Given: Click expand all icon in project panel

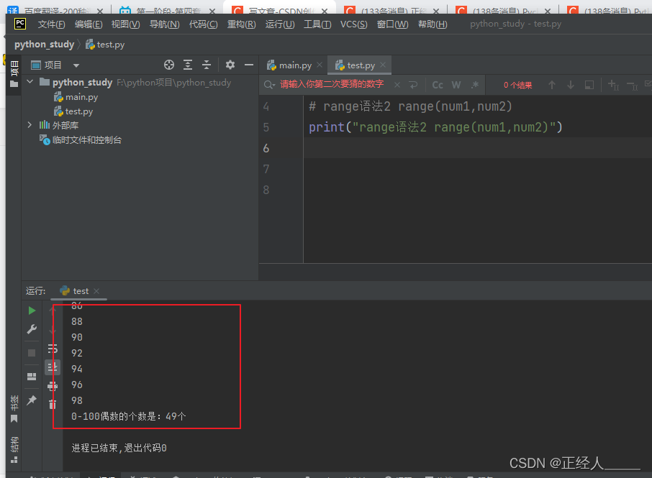Looking at the screenshot, I should (188, 65).
